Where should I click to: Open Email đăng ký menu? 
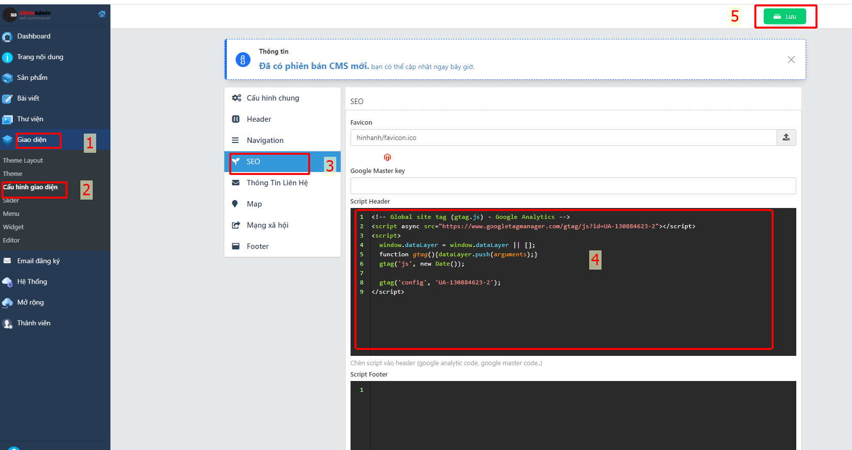55,261
